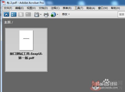Open the 编辑(E) menu

[19, 8]
